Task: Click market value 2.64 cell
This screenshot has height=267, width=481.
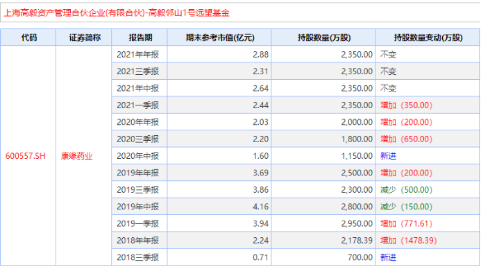Action: 219,88
